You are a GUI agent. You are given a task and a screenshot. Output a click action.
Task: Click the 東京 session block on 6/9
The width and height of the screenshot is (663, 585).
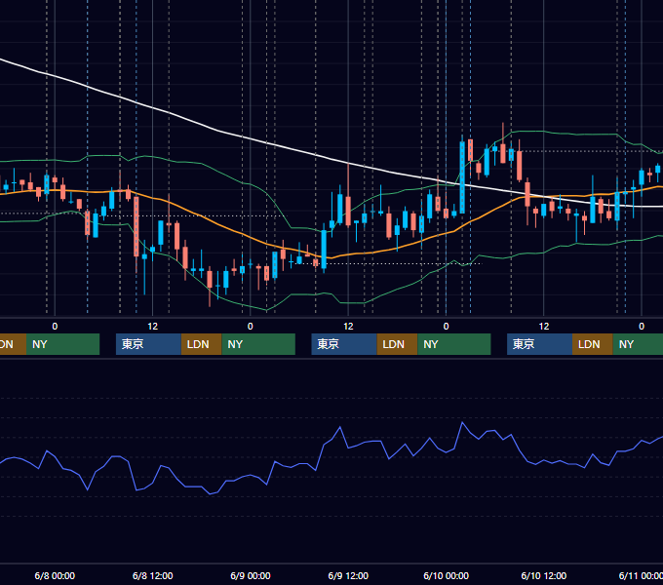[x=344, y=344]
